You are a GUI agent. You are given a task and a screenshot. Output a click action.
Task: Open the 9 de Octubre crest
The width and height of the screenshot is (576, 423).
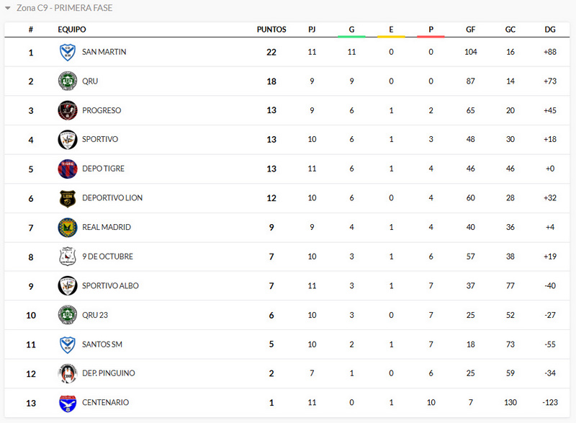[x=67, y=257]
